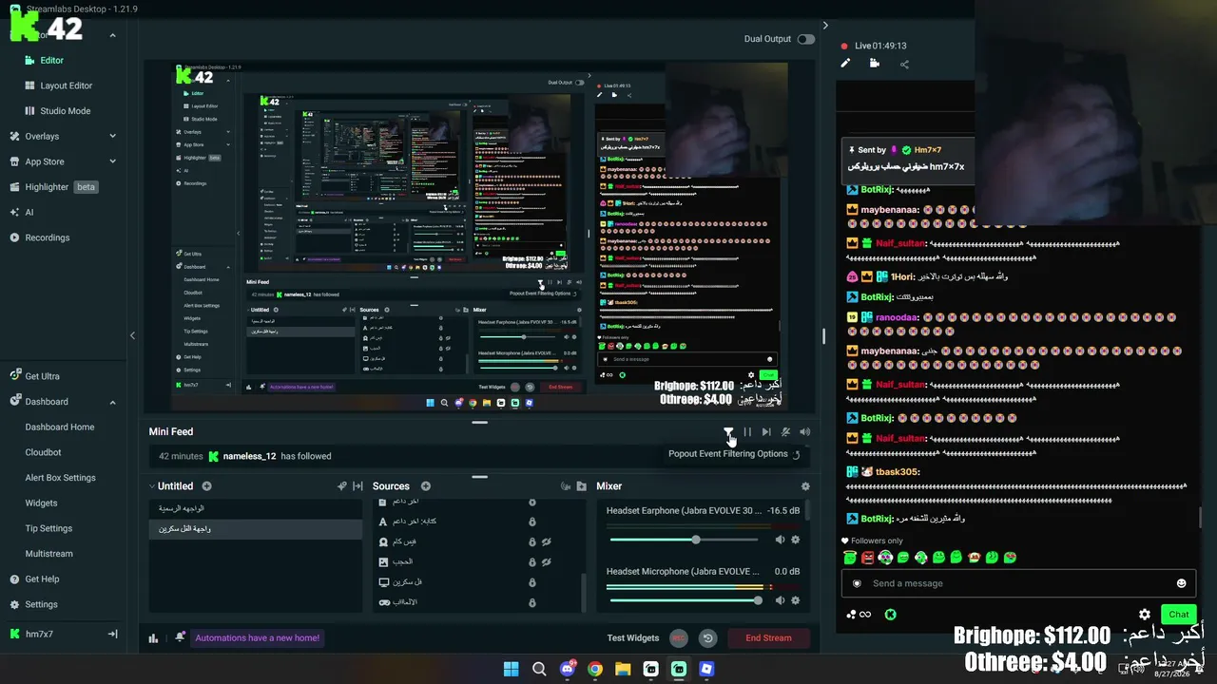The width and height of the screenshot is (1217, 684).
Task: Open Dashboard Home
Action: tap(59, 427)
